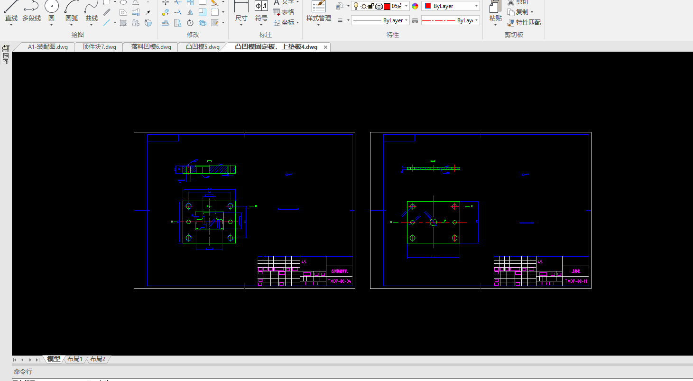Expand the 符号 dropdown arrow

[261, 25]
